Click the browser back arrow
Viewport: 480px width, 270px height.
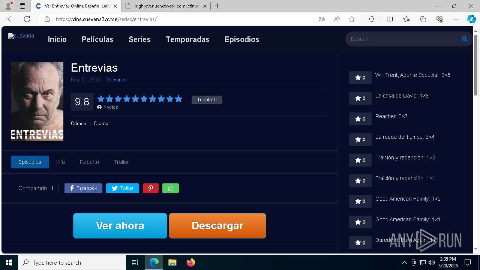pyautogui.click(x=10, y=19)
